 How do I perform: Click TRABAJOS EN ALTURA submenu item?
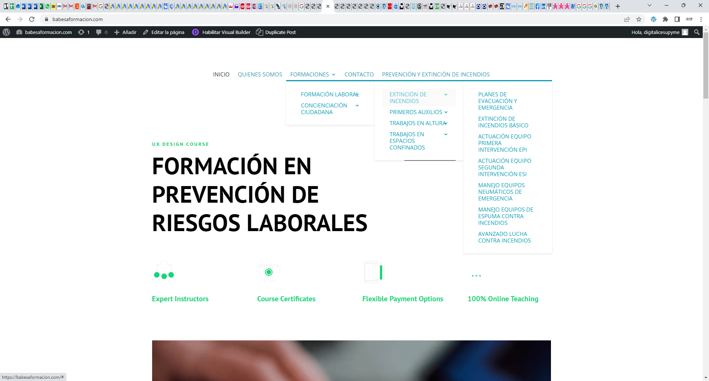418,123
